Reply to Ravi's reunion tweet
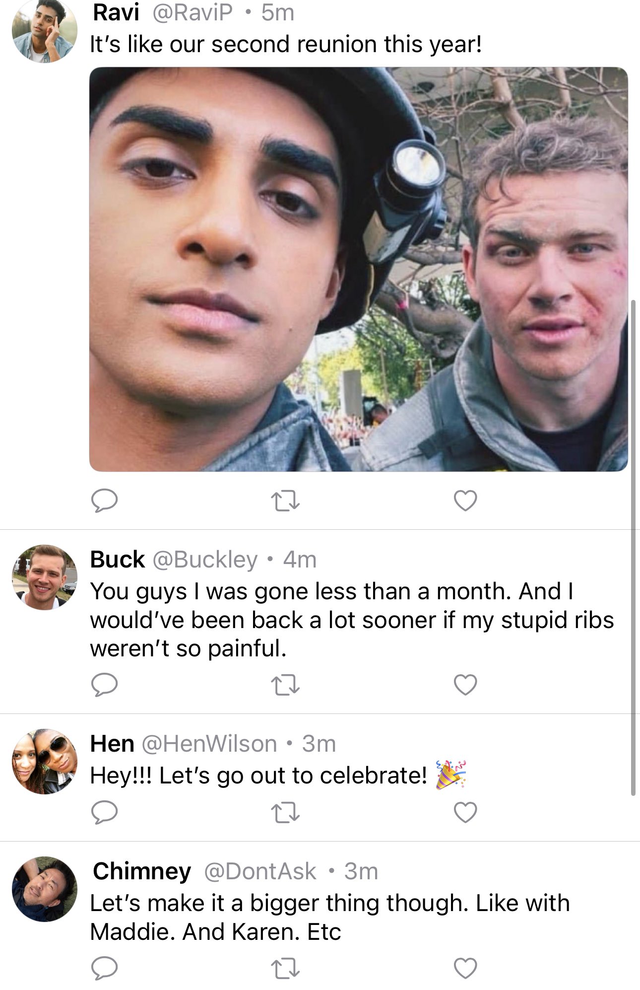 pos(105,500)
